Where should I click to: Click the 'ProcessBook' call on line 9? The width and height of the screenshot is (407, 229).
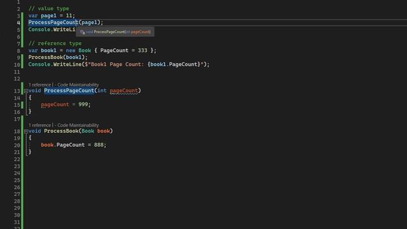pos(45,57)
